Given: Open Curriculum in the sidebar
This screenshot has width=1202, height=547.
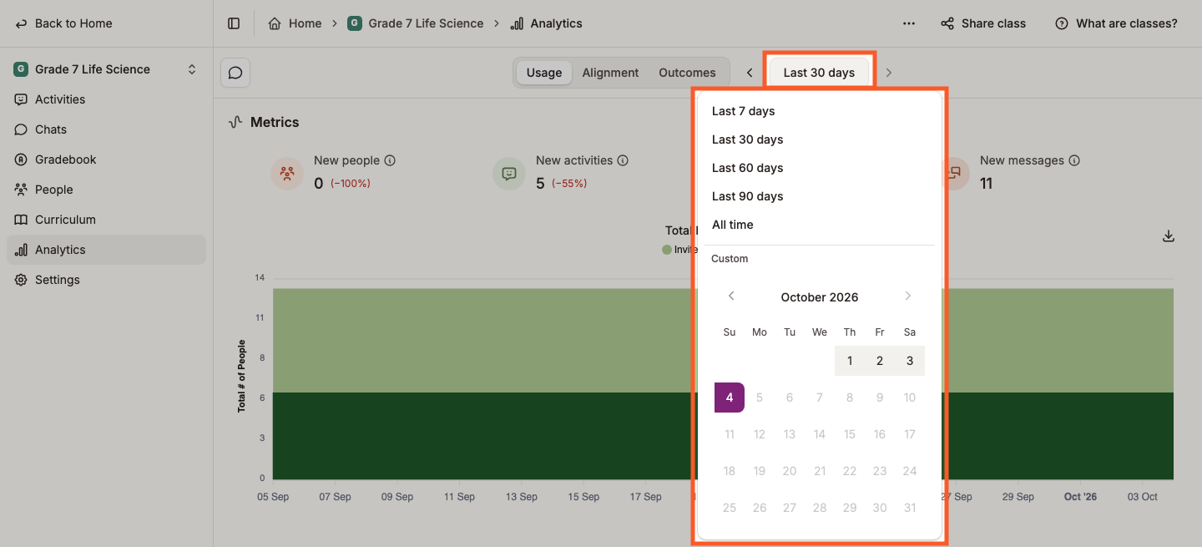Looking at the screenshot, I should point(106,220).
